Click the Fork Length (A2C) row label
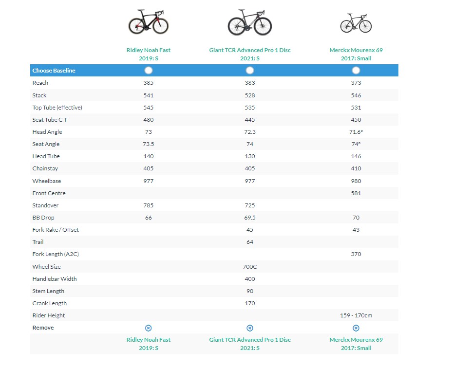 (x=55, y=254)
